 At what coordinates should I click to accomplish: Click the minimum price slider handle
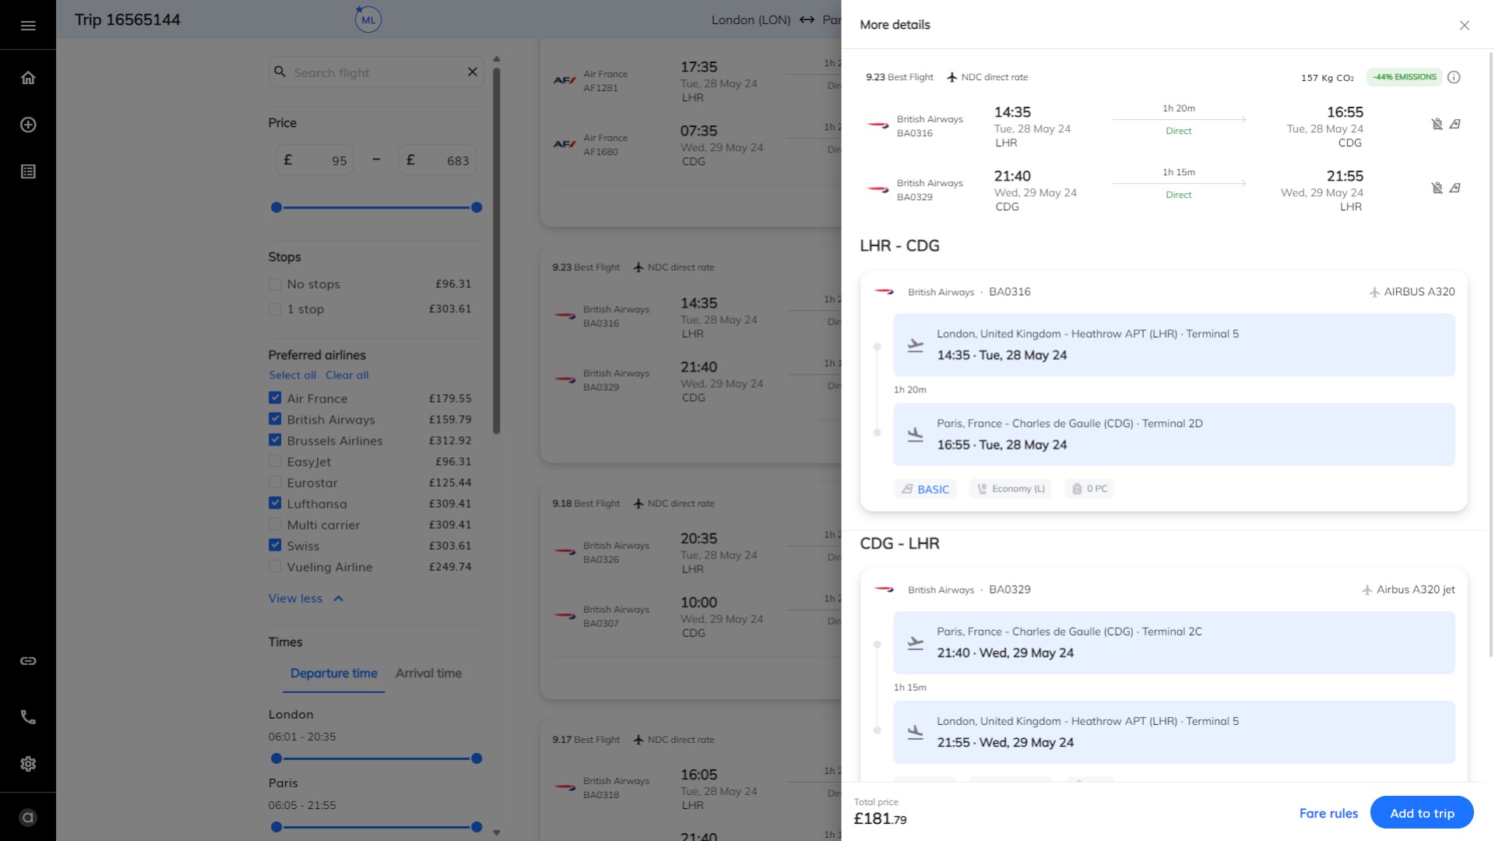(276, 207)
